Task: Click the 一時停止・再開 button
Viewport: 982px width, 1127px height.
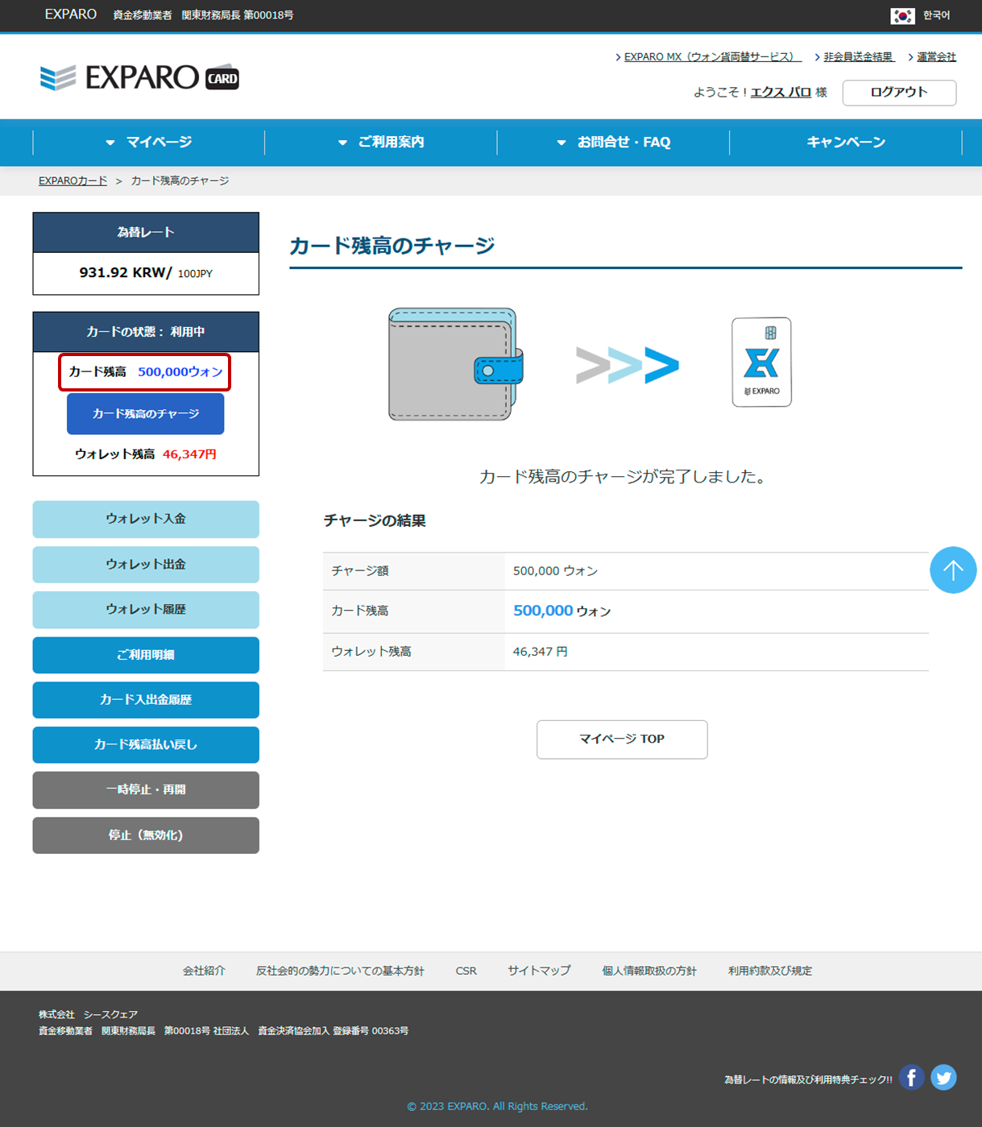Action: click(146, 790)
